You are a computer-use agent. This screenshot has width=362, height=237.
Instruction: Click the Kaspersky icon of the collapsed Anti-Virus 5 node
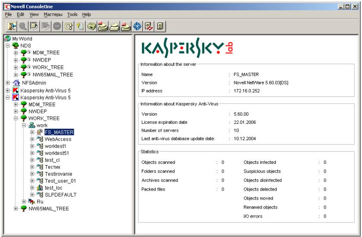(16, 90)
